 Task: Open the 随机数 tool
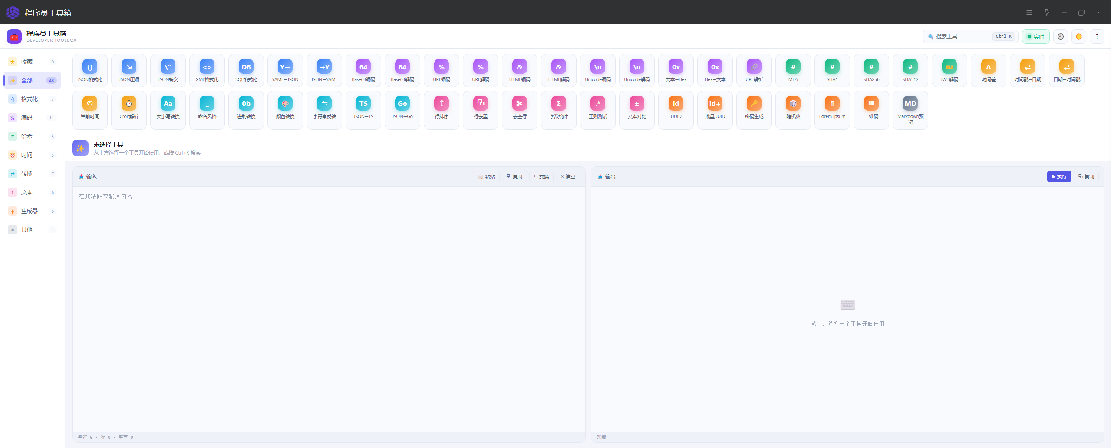pyautogui.click(x=793, y=110)
